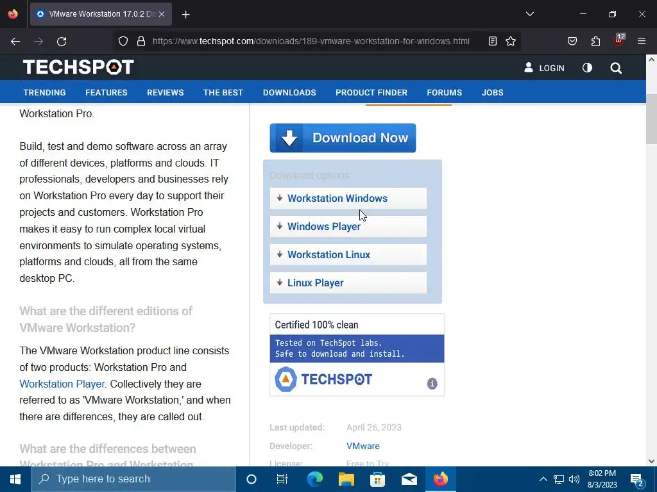This screenshot has height=492, width=657.
Task: Choose the Windows Player download option
Action: click(x=348, y=226)
